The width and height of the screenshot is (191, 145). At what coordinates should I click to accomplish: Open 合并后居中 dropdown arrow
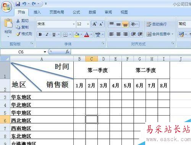(x=173, y=34)
